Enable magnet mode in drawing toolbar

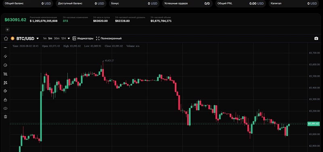(x=5, y=91)
